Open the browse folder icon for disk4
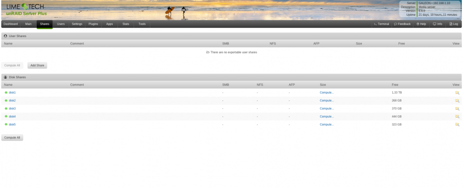This screenshot has height=188, width=464. tap(457, 117)
